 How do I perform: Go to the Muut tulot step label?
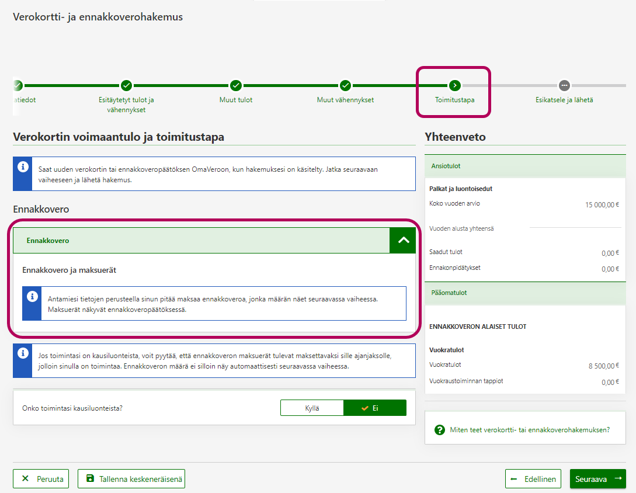coord(236,100)
